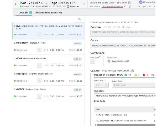
Task: Click the 4.00 hrs value on diagengine job
Action: pyautogui.click(x=60, y=81)
